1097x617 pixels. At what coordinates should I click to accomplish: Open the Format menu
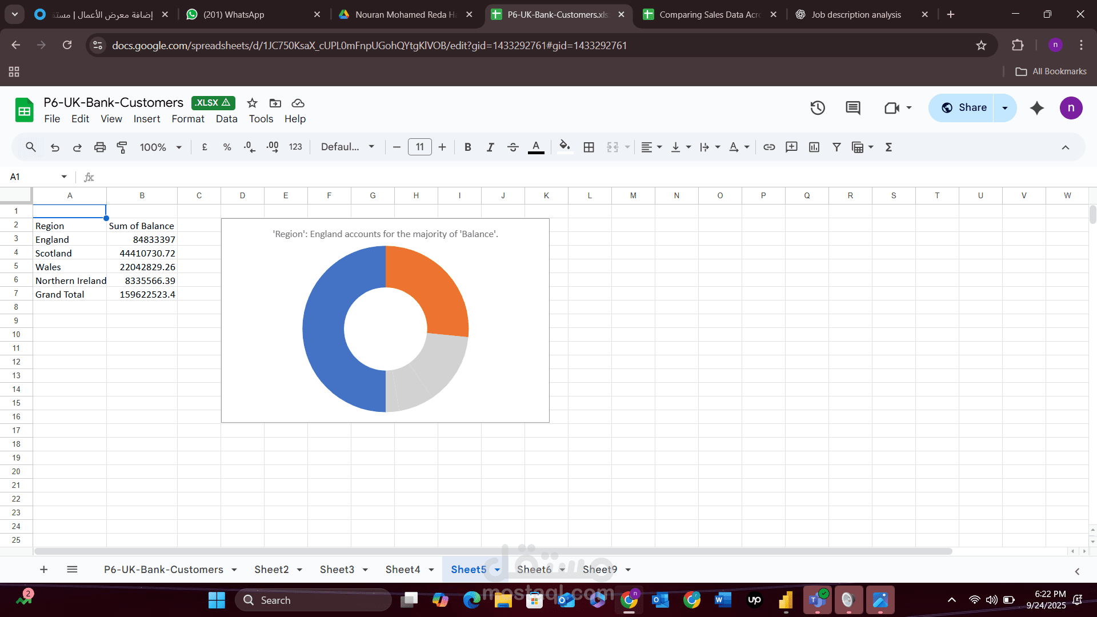tap(187, 119)
